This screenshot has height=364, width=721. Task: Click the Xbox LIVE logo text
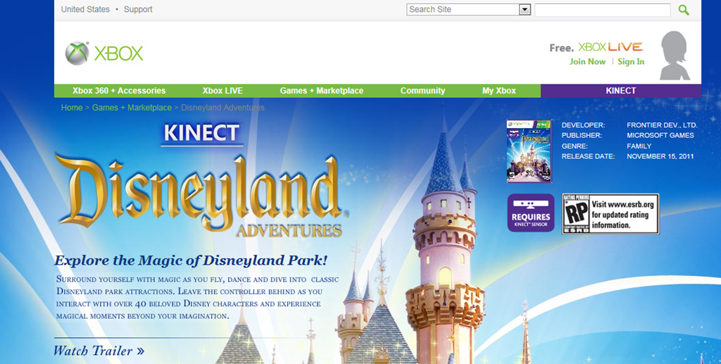[x=610, y=47]
